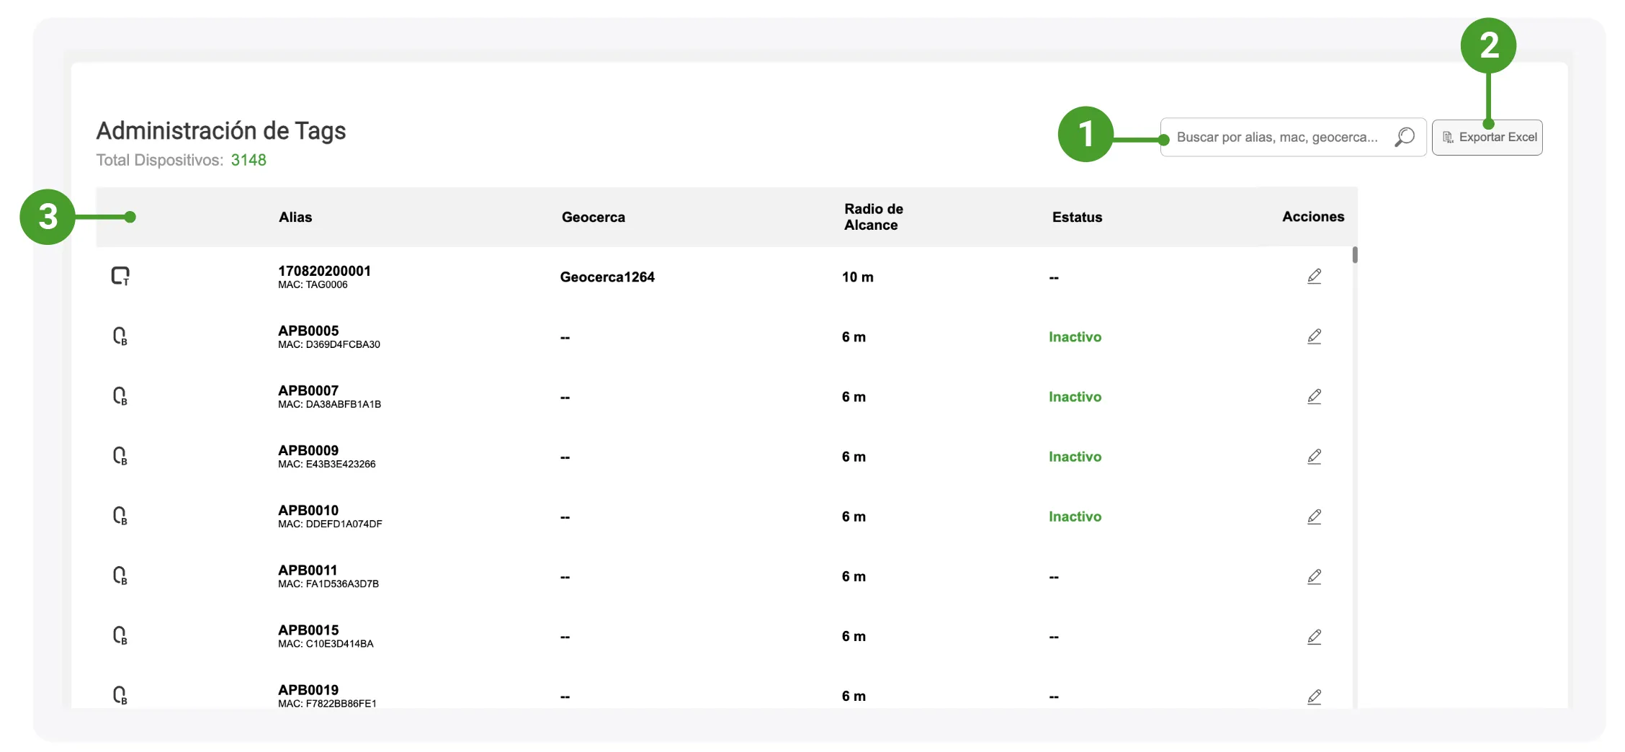The image size is (1625, 752).
Task: Click device type icon for APB0019
Action: point(120,695)
